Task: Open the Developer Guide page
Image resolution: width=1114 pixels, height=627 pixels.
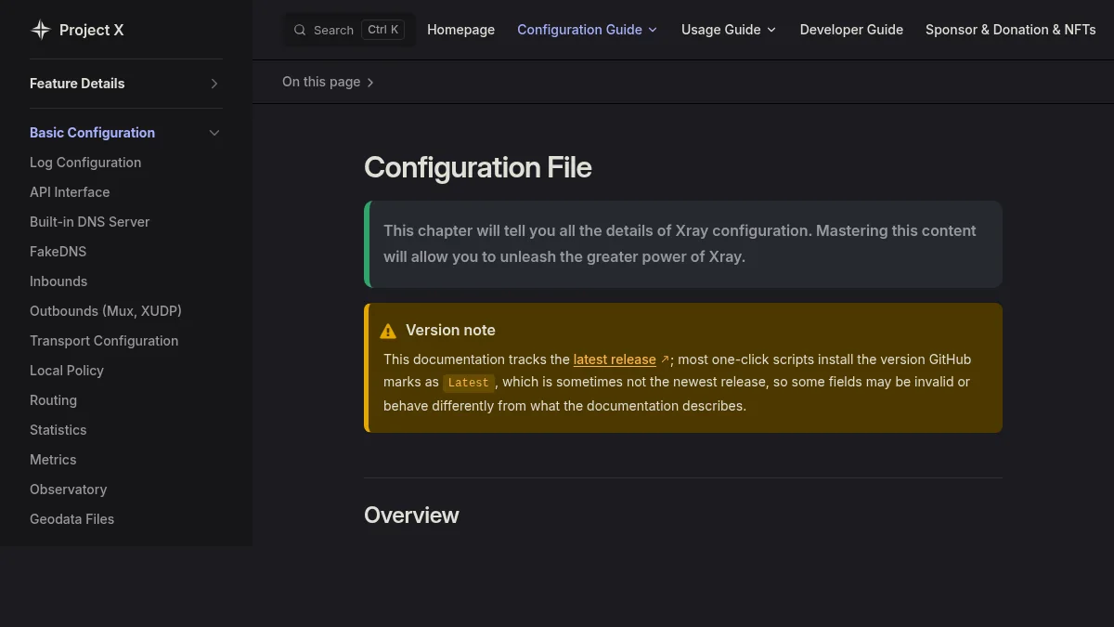Action: tap(851, 30)
